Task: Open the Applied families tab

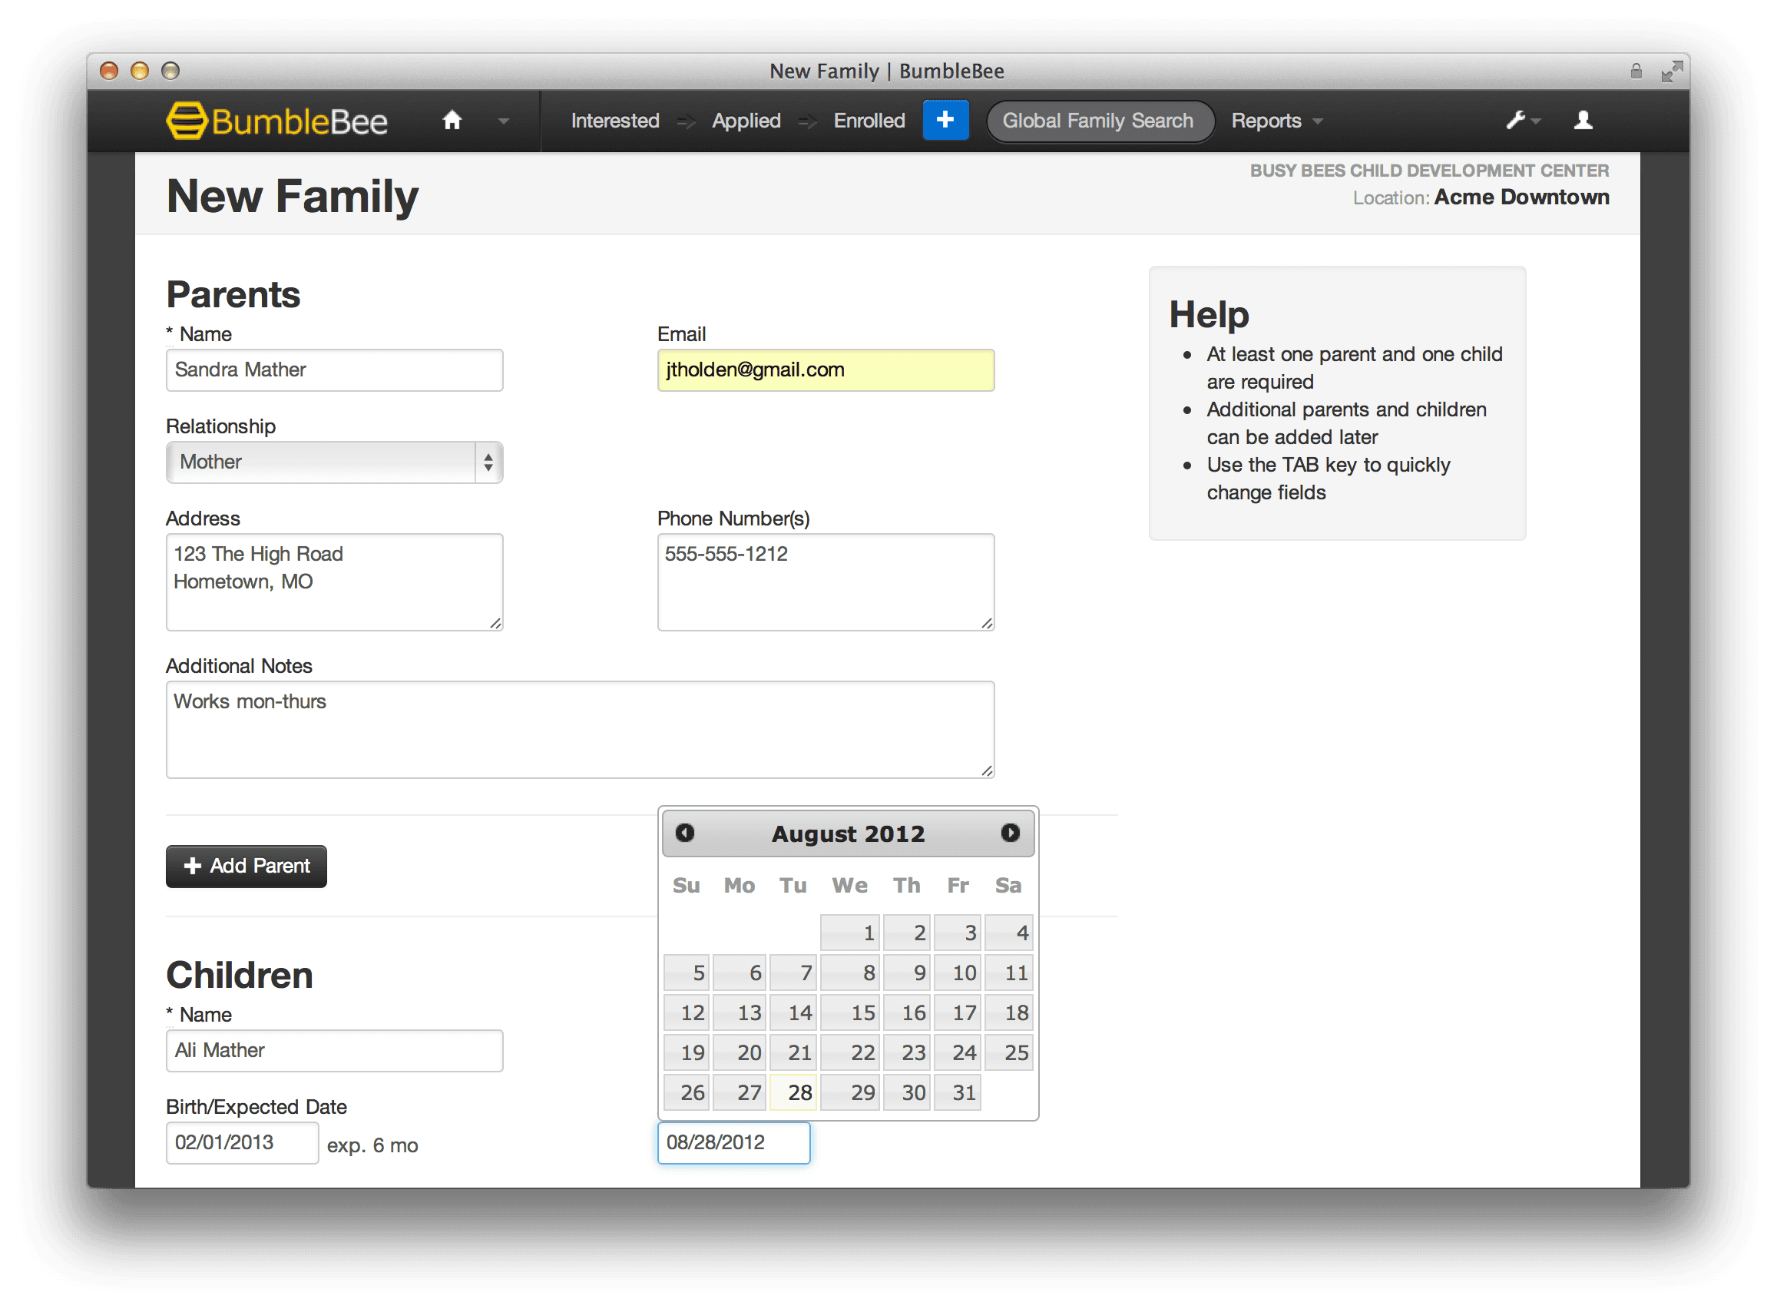Action: [x=745, y=121]
